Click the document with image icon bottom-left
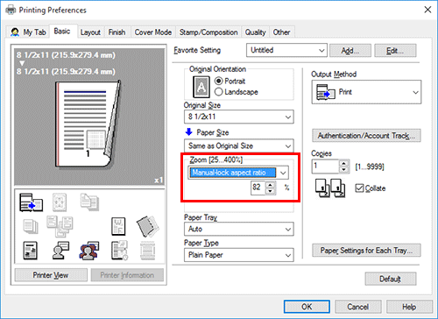Image resolution: width=438 pixels, height=319 pixels. (30, 251)
